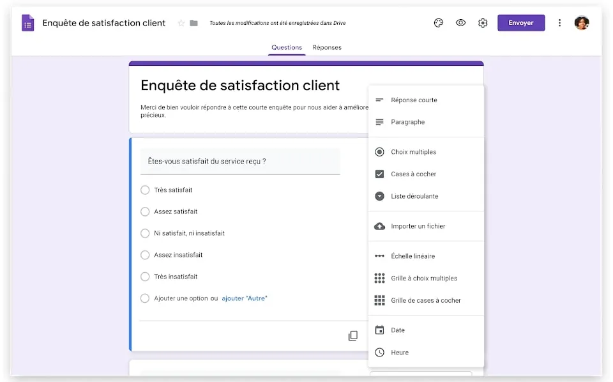Choose Choix multiples question type
This screenshot has height=382, width=613.
point(426,151)
